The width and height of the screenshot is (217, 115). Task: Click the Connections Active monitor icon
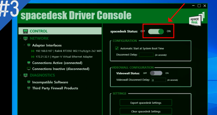(29, 63)
